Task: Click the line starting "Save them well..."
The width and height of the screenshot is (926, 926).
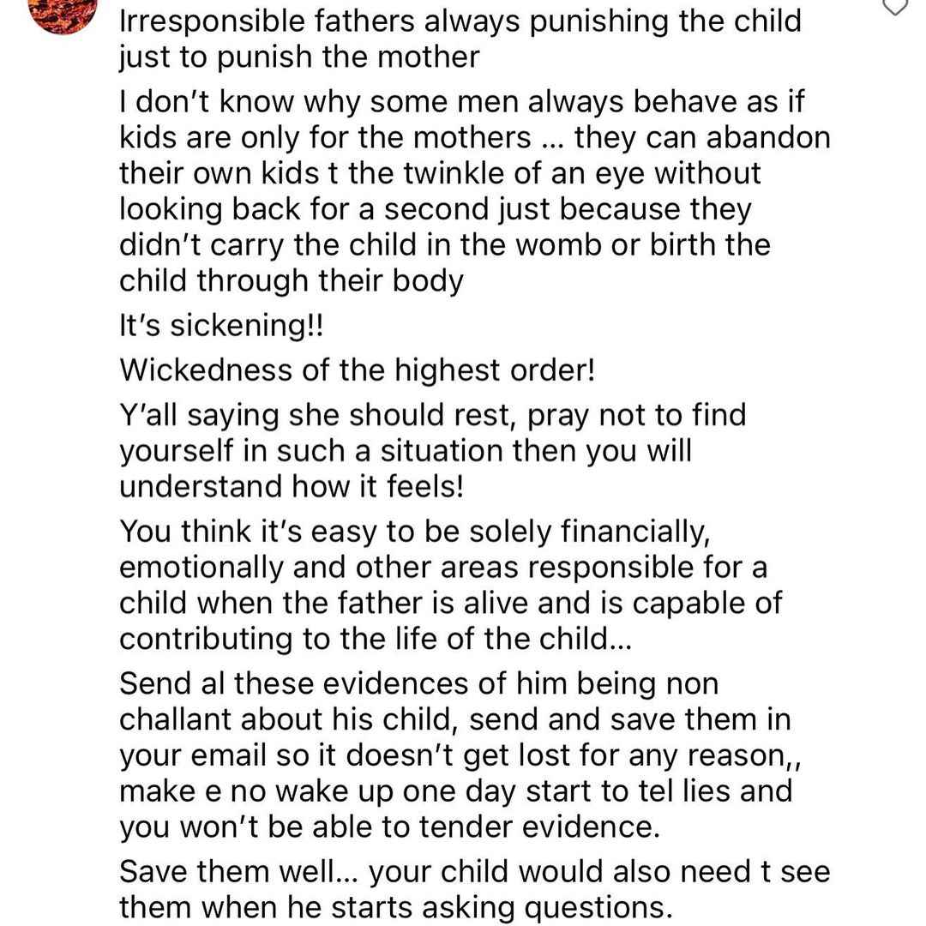Action: click(x=475, y=872)
